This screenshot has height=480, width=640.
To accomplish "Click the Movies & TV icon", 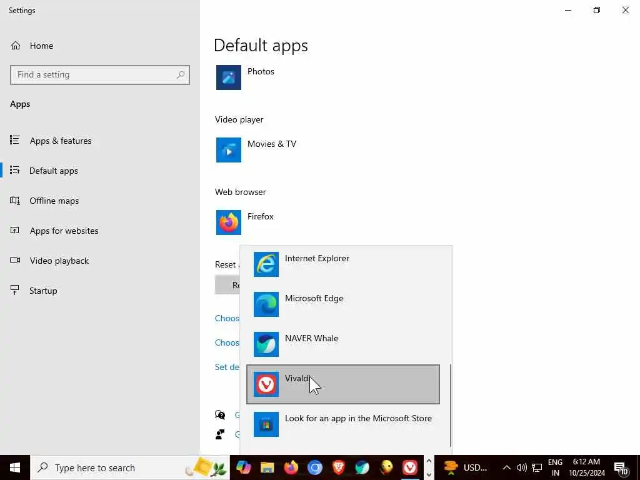I will 229,150.
